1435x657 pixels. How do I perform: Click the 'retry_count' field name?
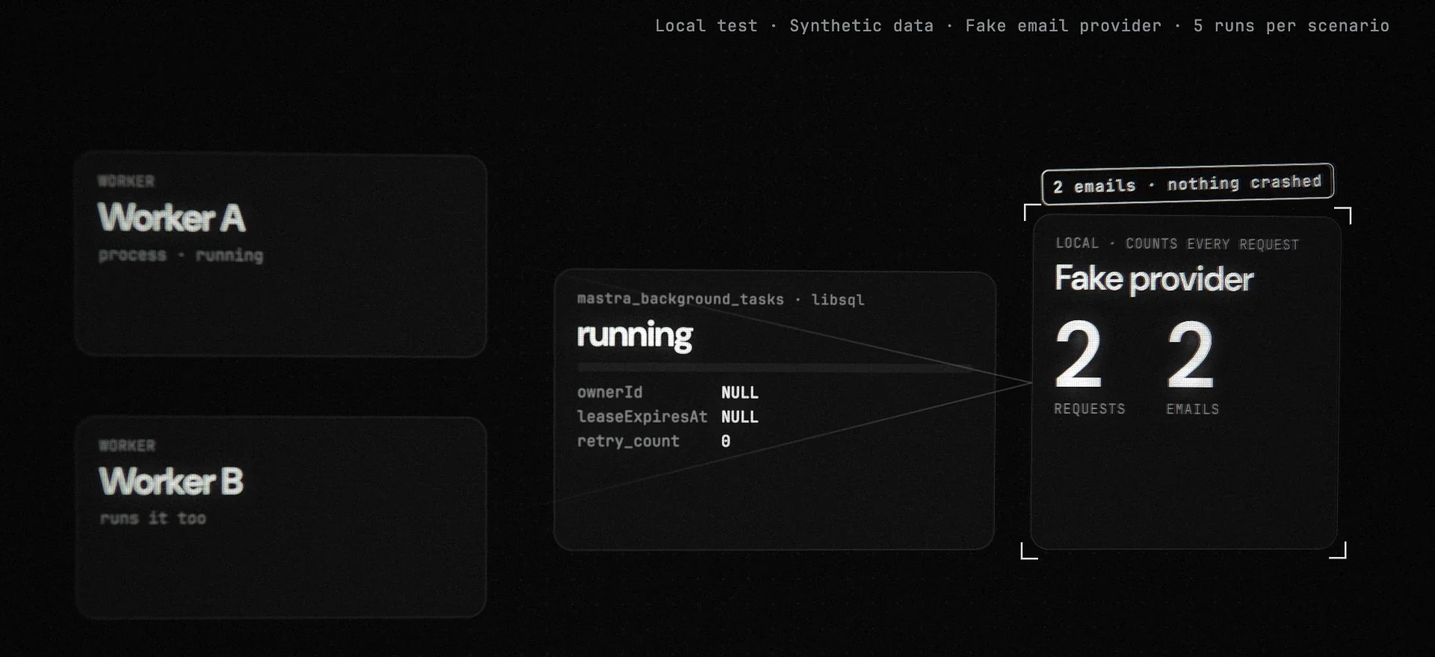point(628,441)
